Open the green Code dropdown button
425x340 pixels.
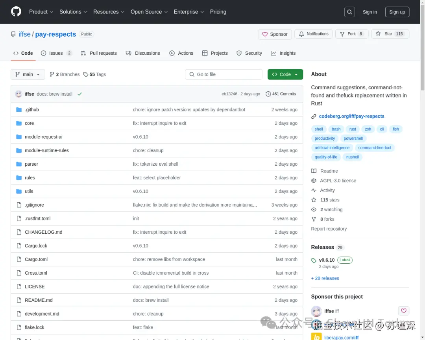pyautogui.click(x=285, y=74)
